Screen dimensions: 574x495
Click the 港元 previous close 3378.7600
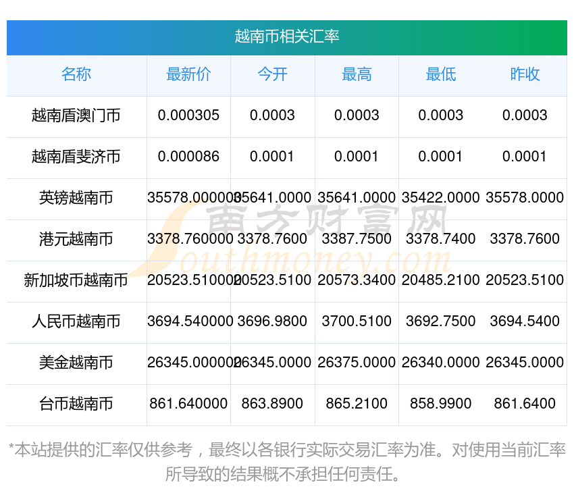[x=525, y=239]
